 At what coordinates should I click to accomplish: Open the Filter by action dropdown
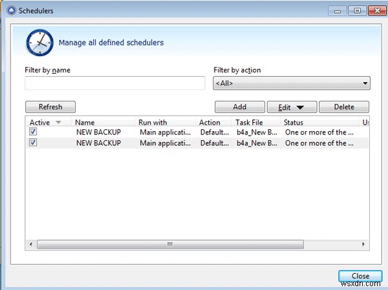pos(292,83)
